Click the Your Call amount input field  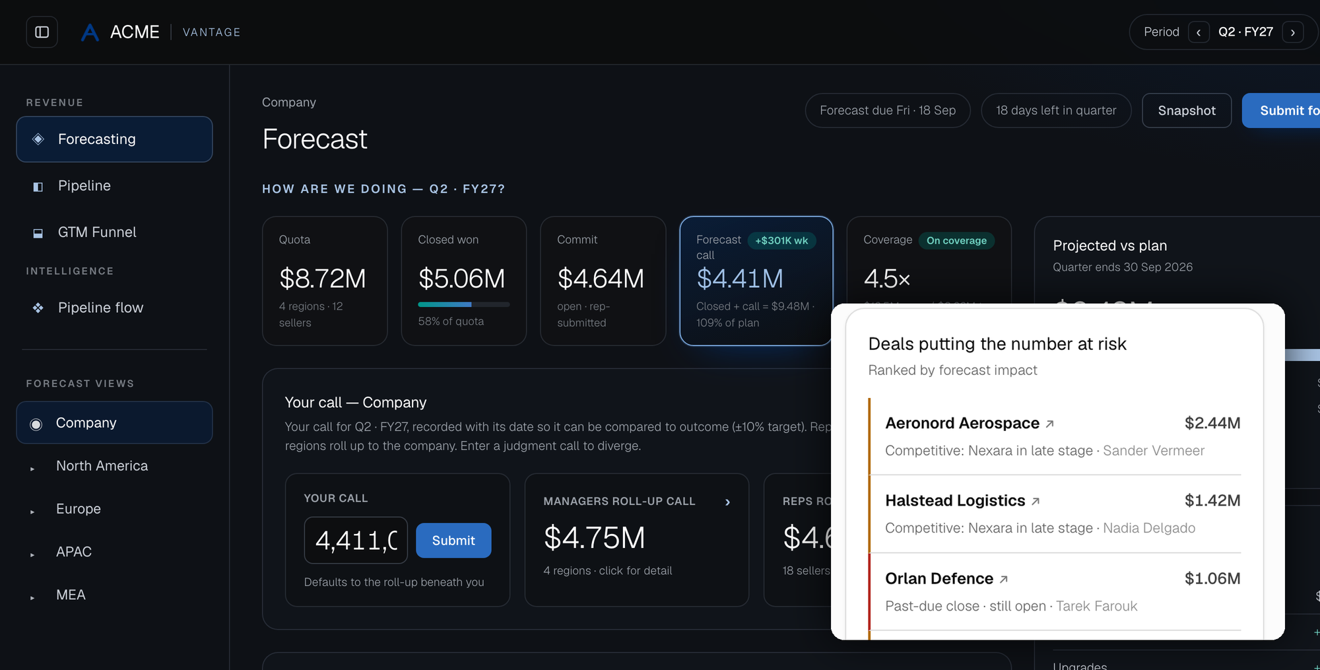click(x=356, y=541)
